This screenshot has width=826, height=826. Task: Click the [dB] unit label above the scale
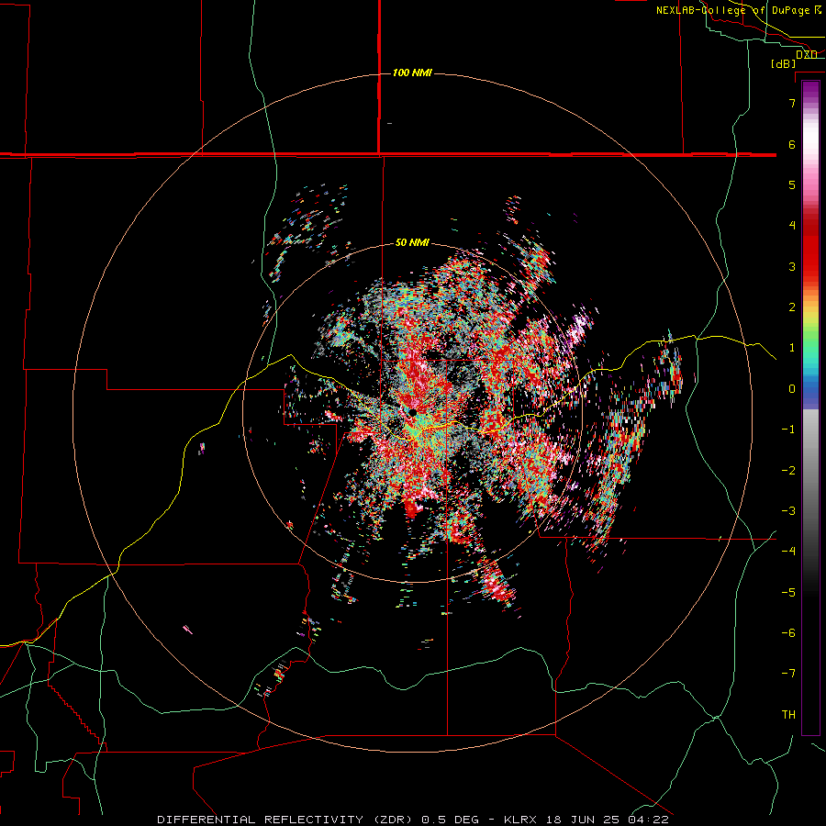click(x=783, y=63)
